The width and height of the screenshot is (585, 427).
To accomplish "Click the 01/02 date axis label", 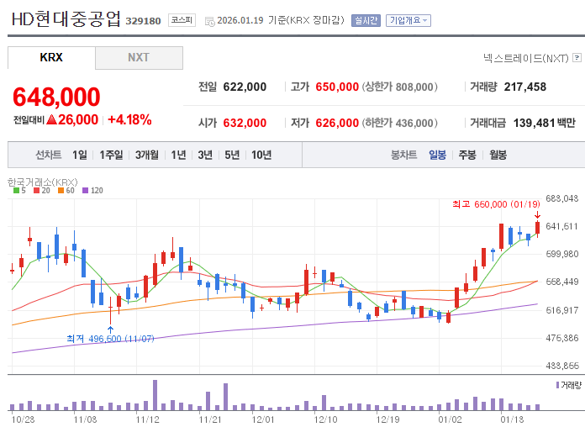I will point(450,419).
